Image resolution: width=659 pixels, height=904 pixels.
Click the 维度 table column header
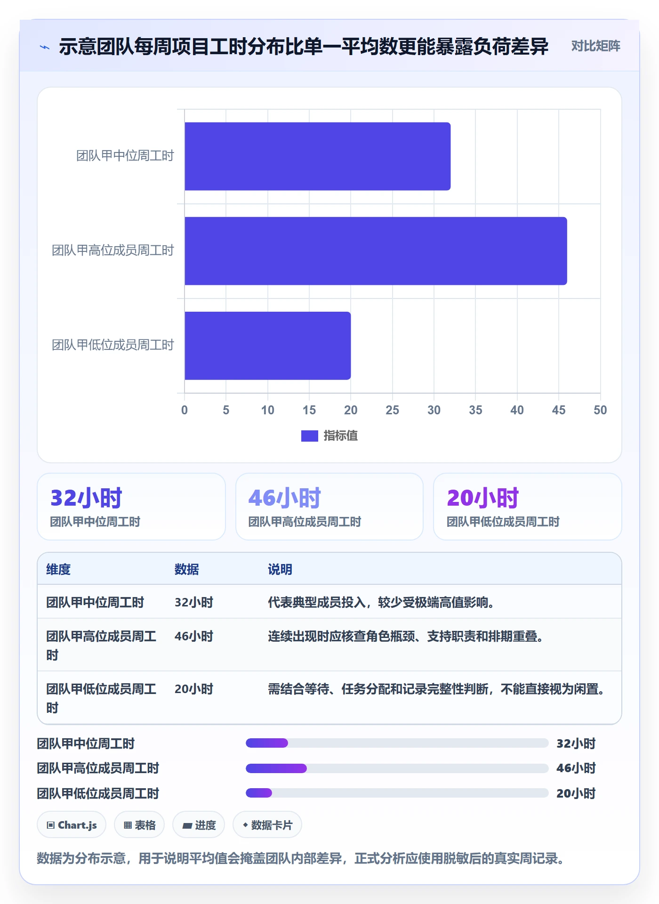58,569
